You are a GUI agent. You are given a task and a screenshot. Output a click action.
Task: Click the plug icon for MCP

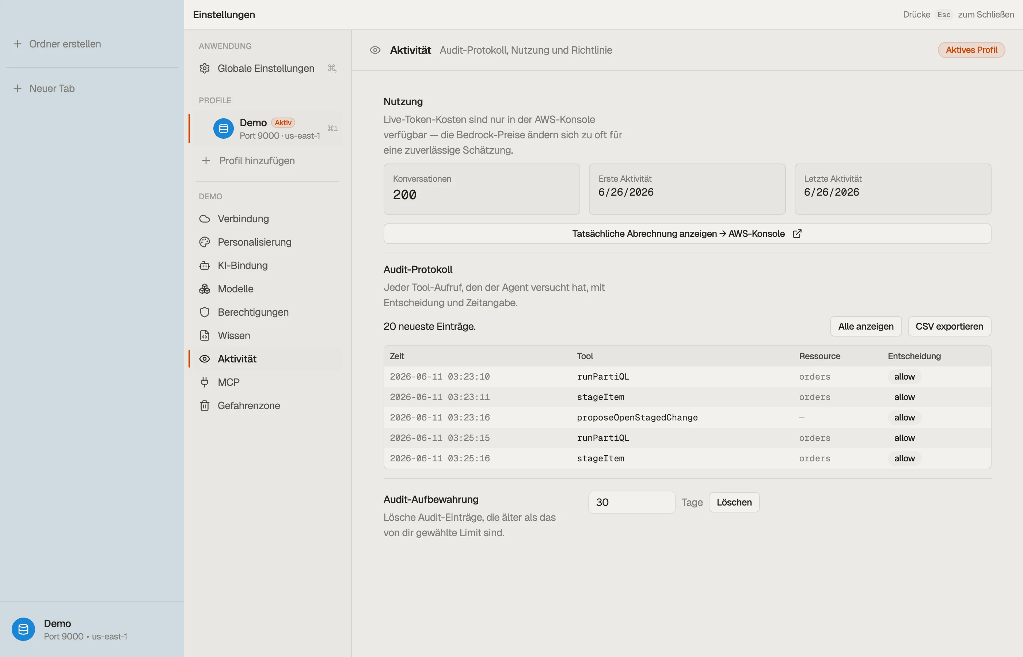tap(205, 382)
